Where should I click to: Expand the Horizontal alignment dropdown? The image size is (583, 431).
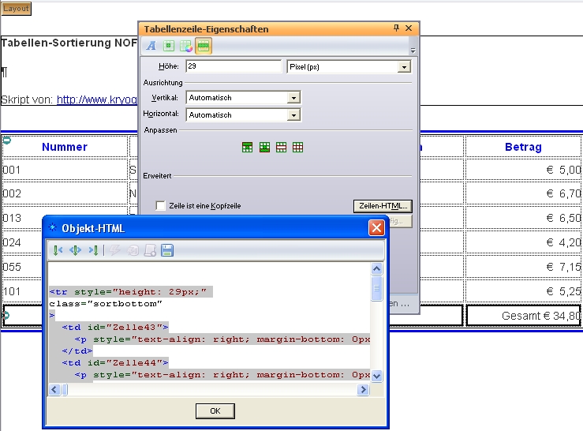click(293, 115)
